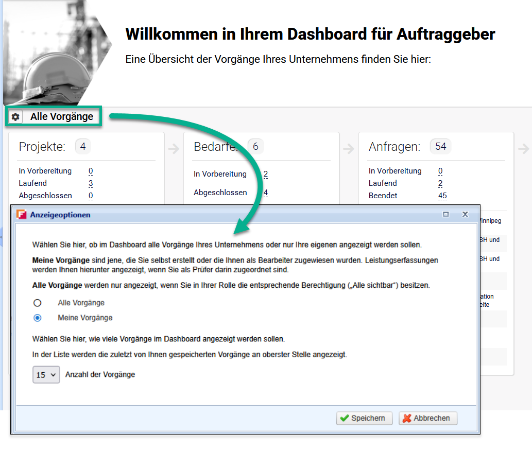Click the arrow between Bedarfe and Anfragen cards

349,149
